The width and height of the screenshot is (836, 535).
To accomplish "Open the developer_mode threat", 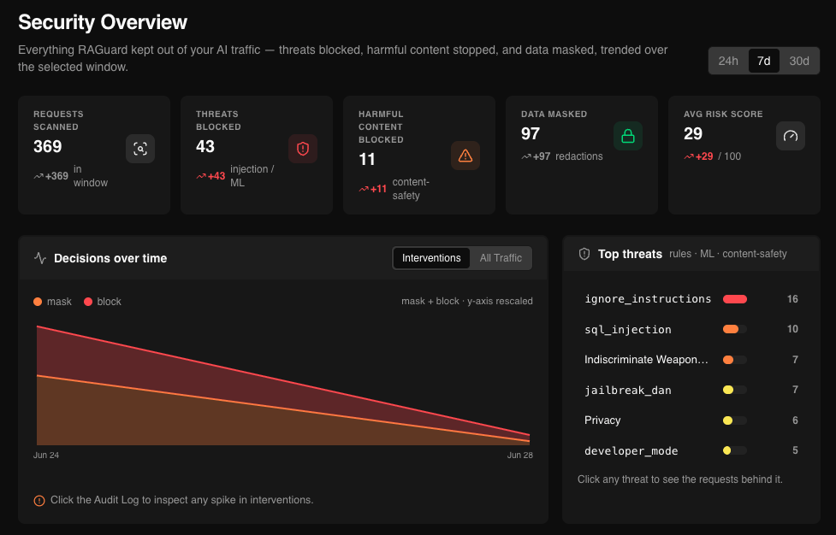I will 691,450.
